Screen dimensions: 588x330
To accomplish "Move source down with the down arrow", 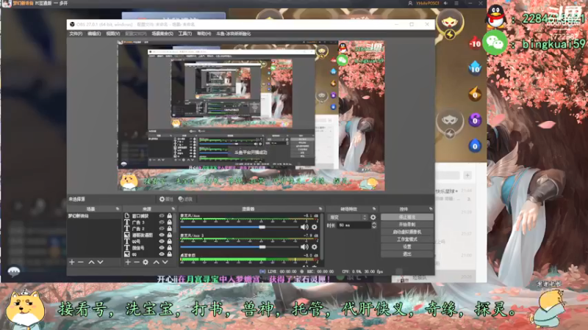I will pos(165,263).
